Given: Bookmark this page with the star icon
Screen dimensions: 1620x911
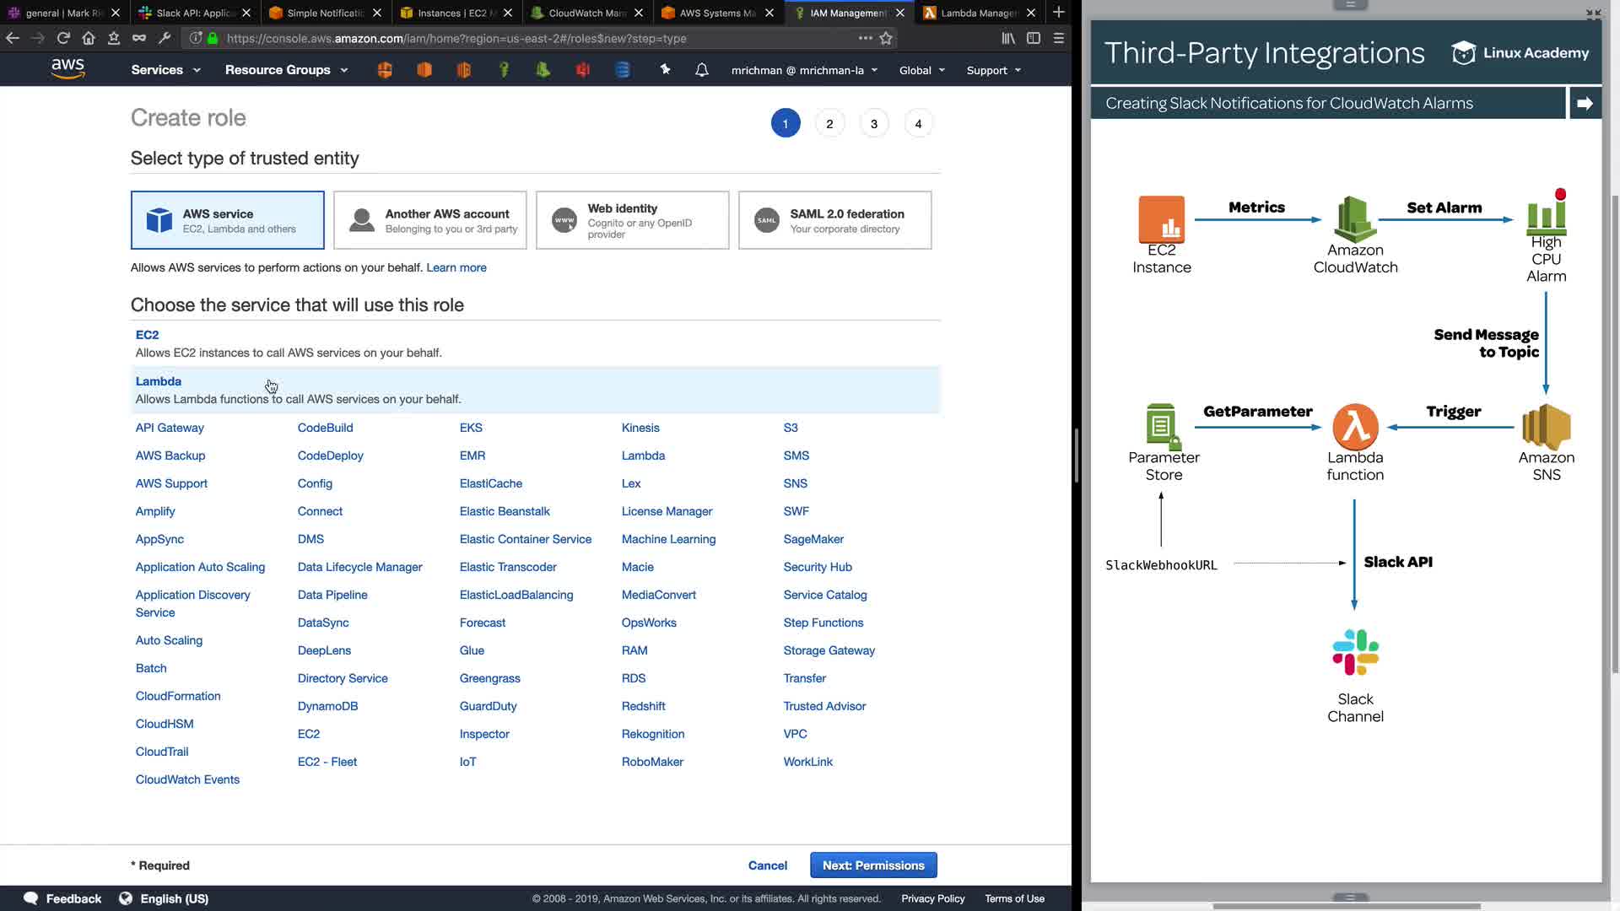Looking at the screenshot, I should coord(886,38).
